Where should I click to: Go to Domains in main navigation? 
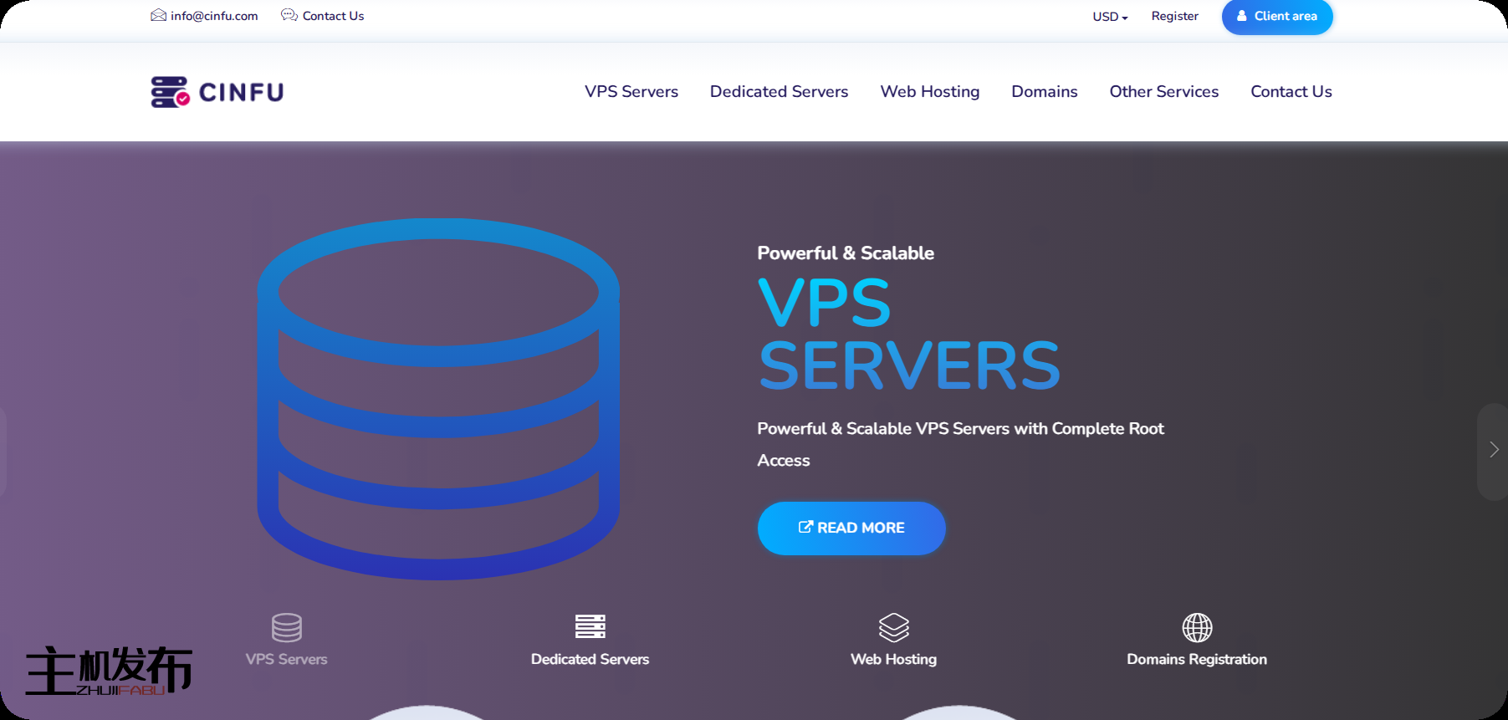pos(1044,92)
